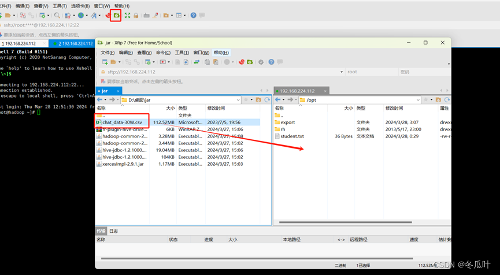Click the green new-terminal icon in Xftp toolbar

(x=250, y=62)
